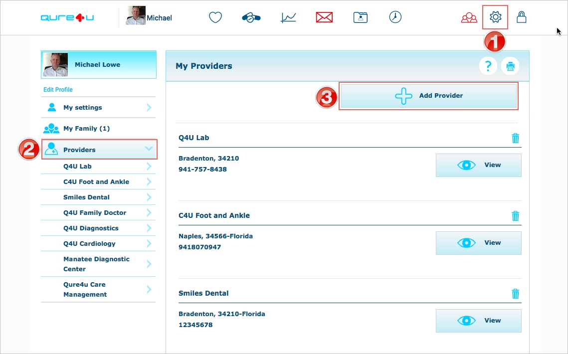This screenshot has width=568, height=354.
Task: Click Michael Lowe's profile photo in sidebar
Action: (55, 64)
